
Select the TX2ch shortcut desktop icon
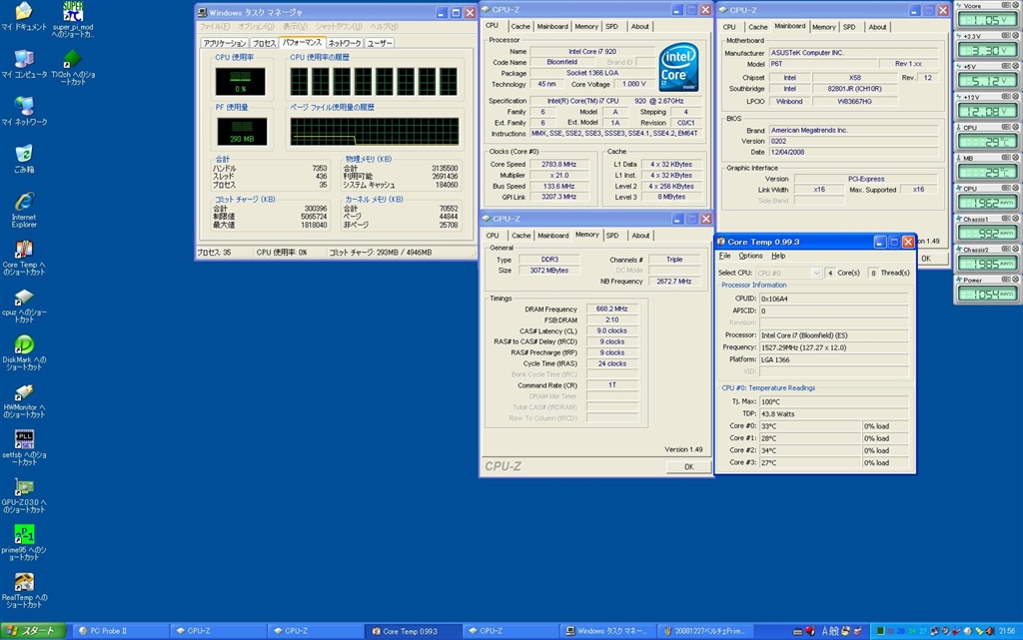72,67
